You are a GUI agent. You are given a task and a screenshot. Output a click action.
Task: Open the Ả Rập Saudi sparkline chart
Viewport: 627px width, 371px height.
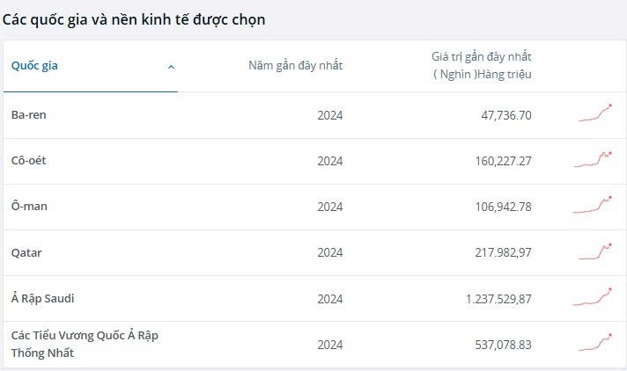tap(592, 297)
